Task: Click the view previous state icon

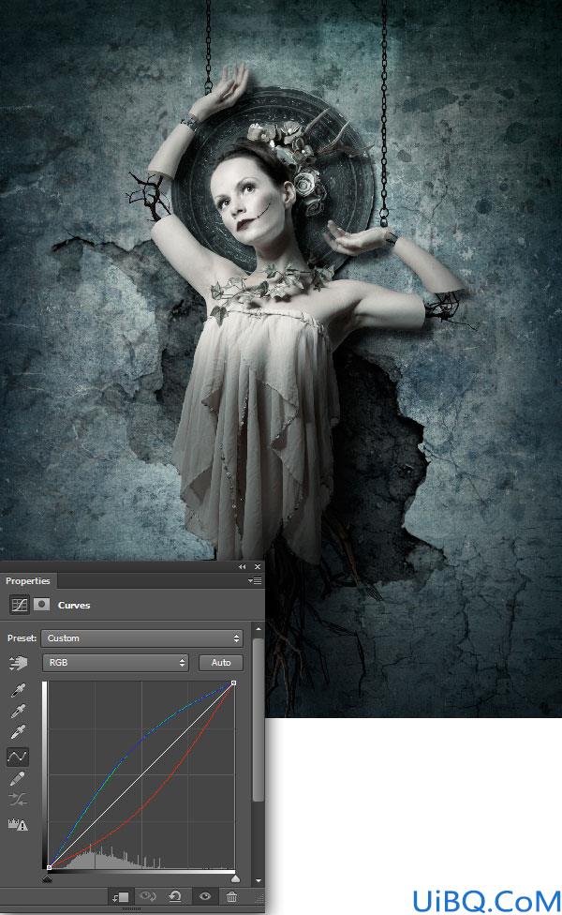Action: [147, 896]
